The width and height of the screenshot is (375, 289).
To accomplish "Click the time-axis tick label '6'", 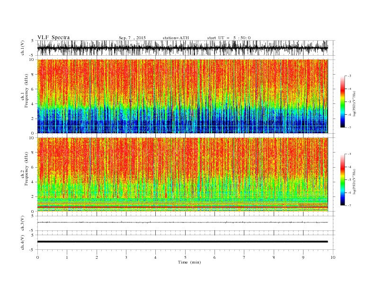I will [x=214, y=257].
